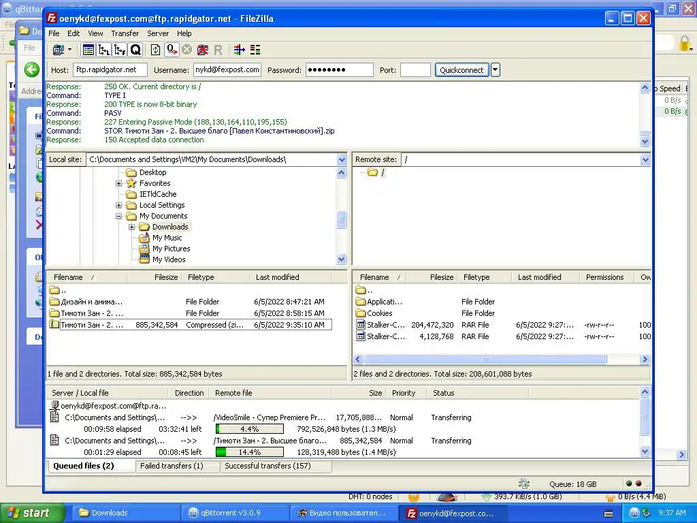Click Видео пользовател… taskbar item
This screenshot has height=523, width=697.
pyautogui.click(x=343, y=513)
